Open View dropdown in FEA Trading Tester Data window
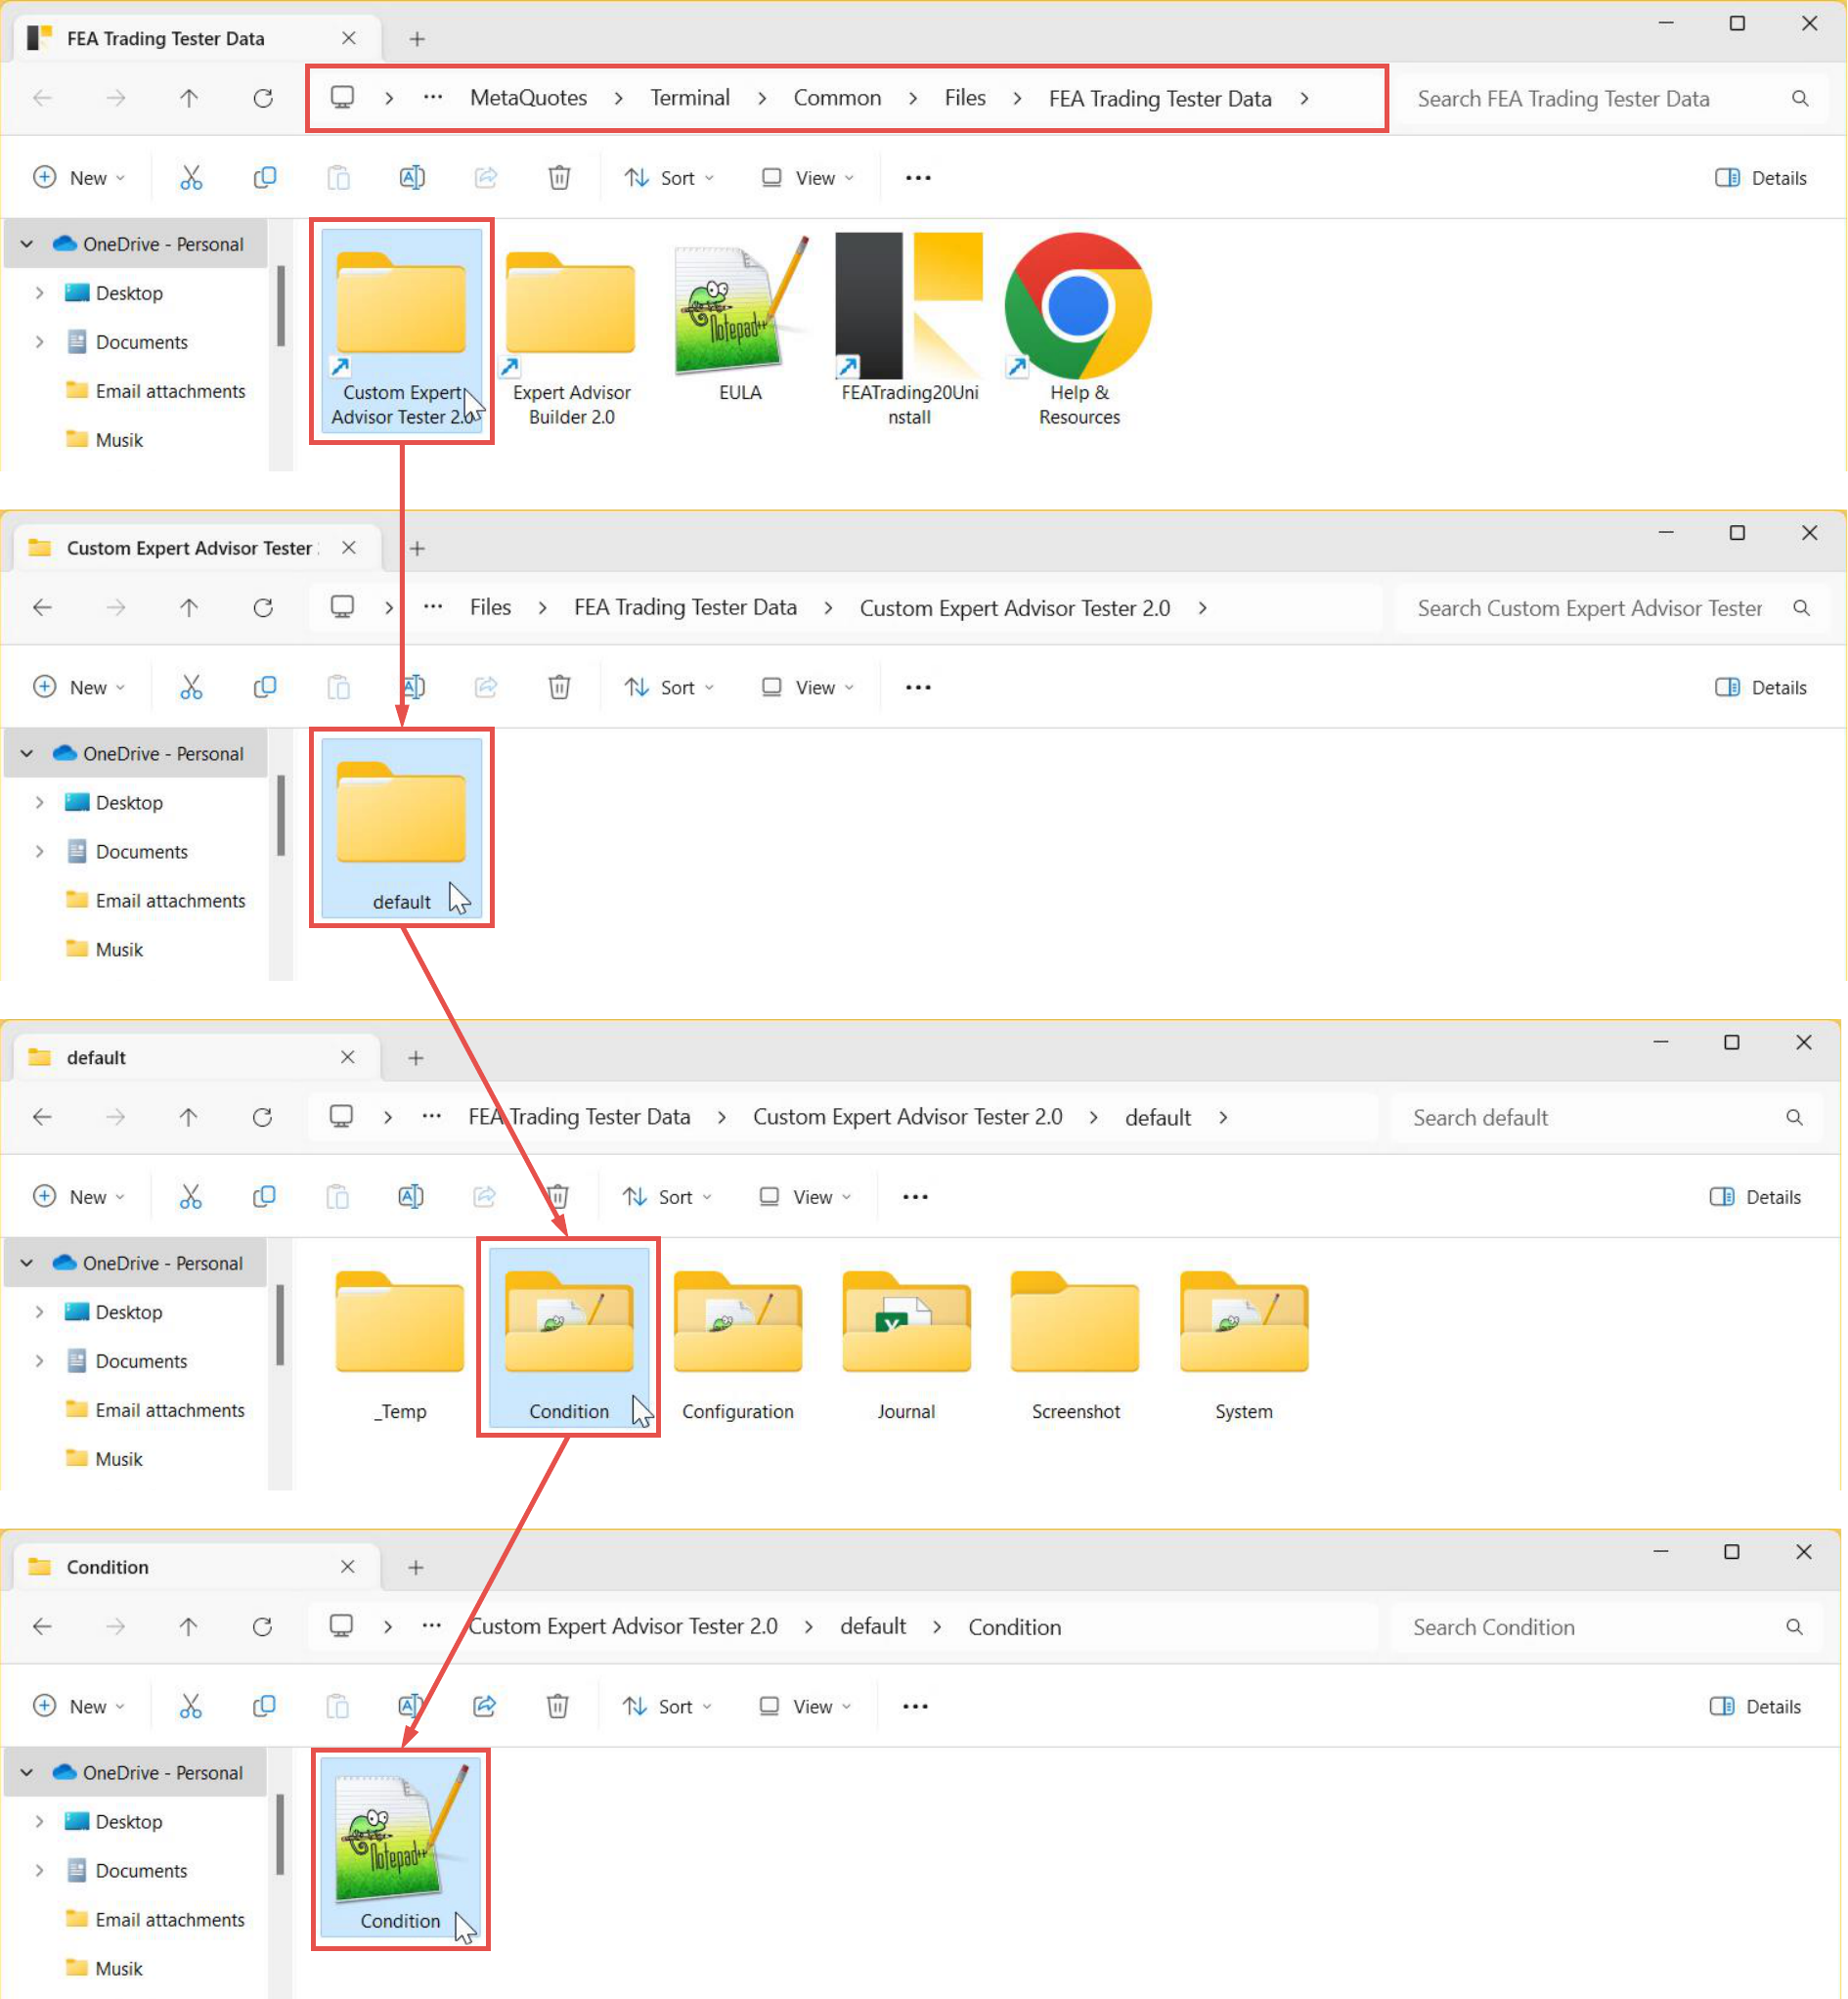1848x1999 pixels. (x=808, y=178)
